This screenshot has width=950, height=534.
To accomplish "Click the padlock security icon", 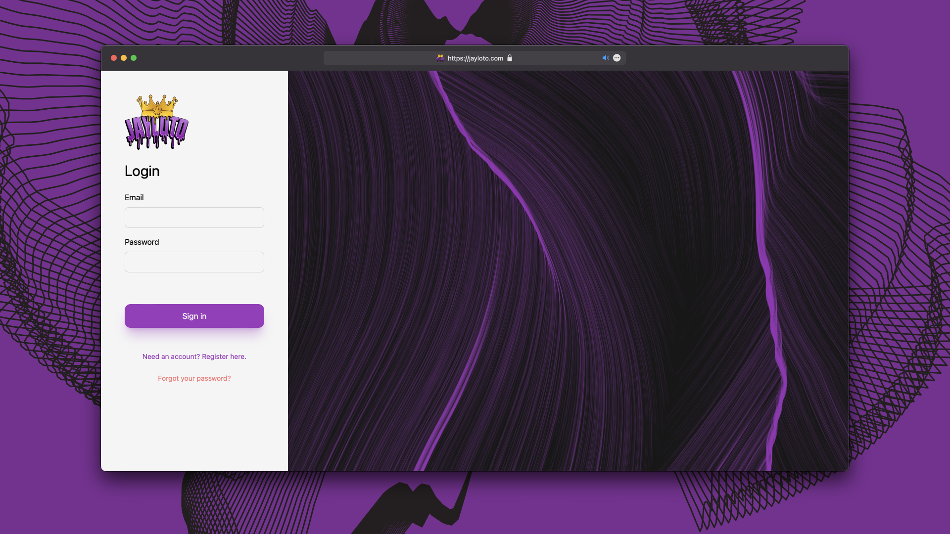I will tap(510, 58).
